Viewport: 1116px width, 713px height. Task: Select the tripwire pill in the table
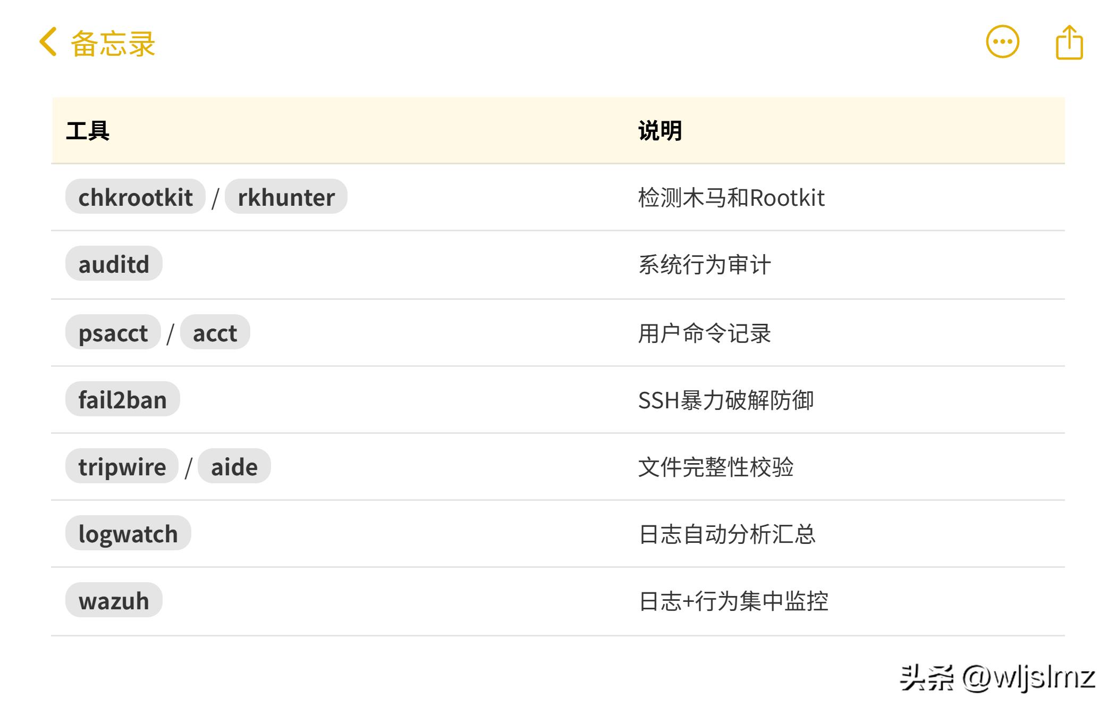click(122, 466)
